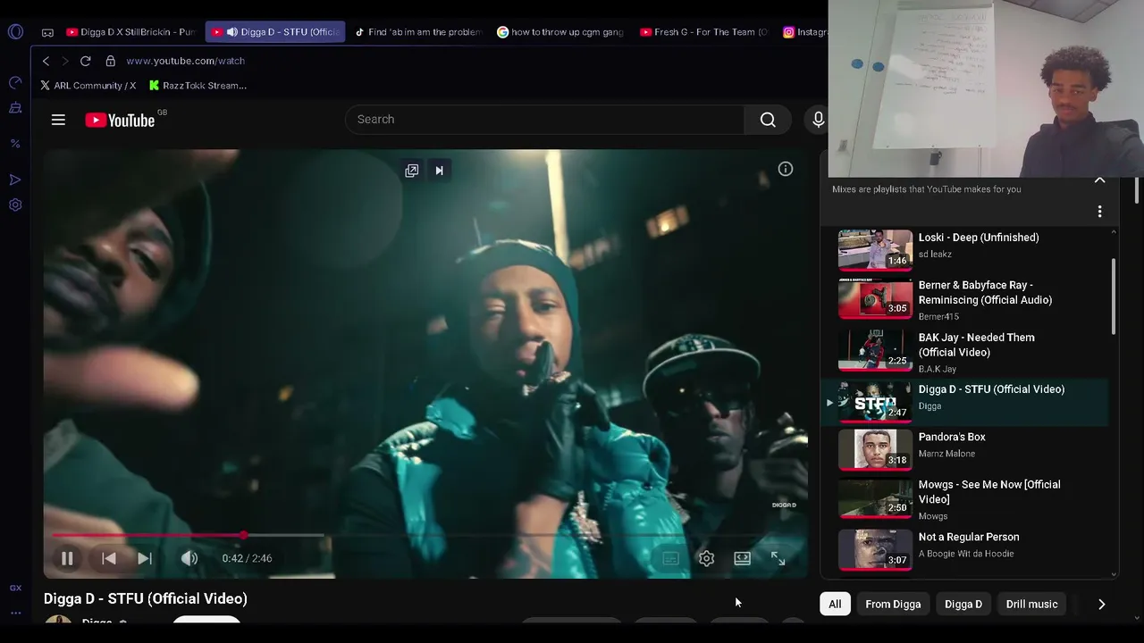
Task: Open video player settings gear
Action: 706,558
